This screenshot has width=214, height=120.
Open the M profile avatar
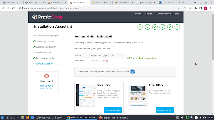206,8
